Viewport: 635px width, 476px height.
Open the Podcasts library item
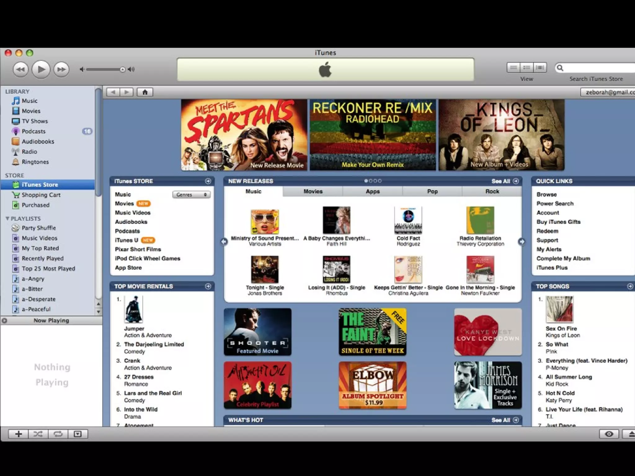33,131
